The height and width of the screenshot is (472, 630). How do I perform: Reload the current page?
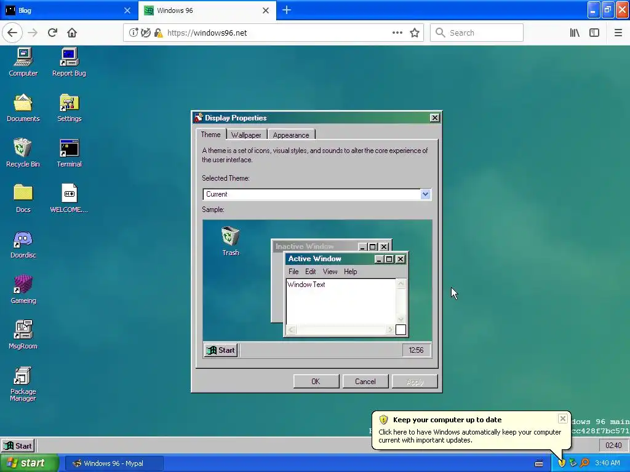pos(52,33)
